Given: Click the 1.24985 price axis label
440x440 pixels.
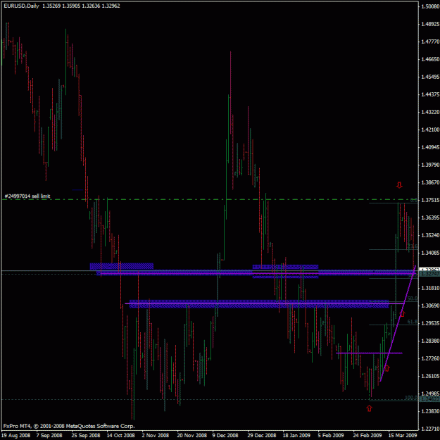Looking at the screenshot, I should click(430, 394).
